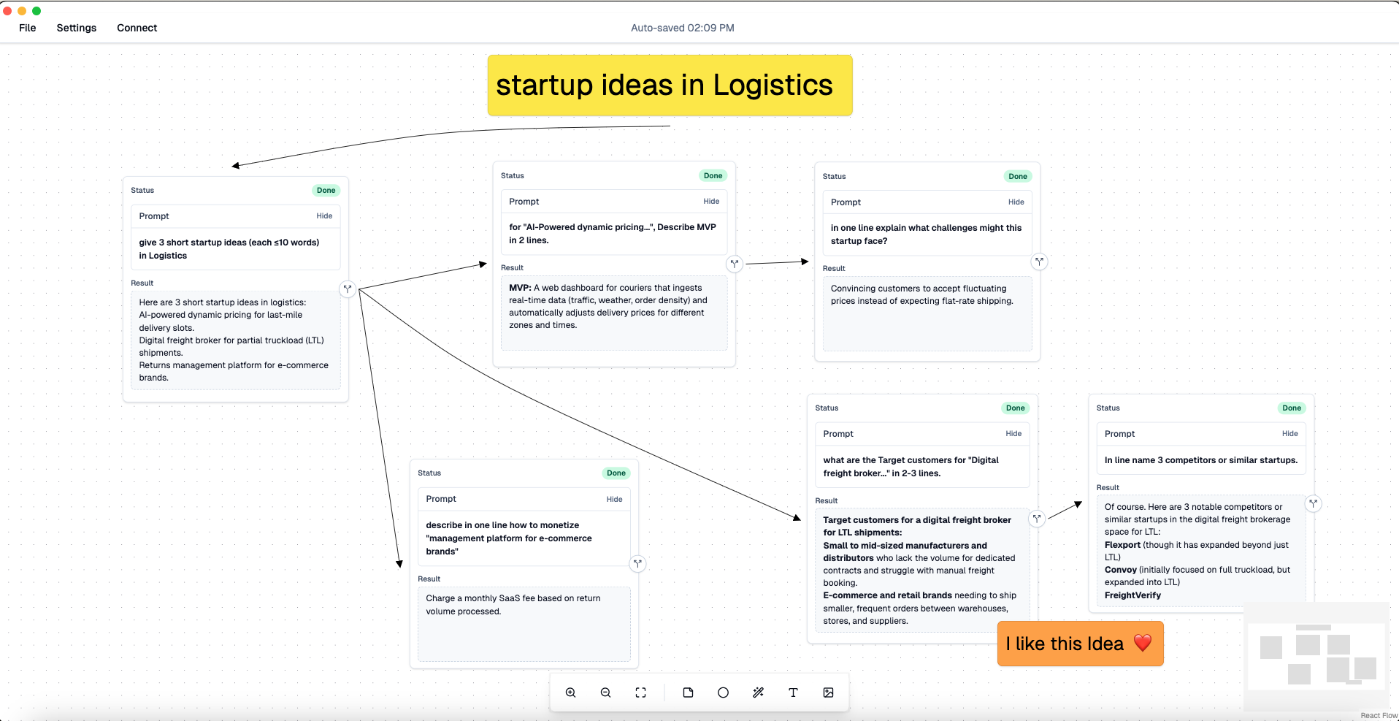Hide prompt of 'what challenges' node
This screenshot has height=721, width=1399.
pos(1016,202)
